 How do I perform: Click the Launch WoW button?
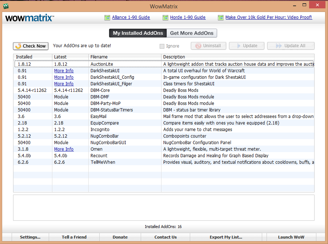point(291,237)
